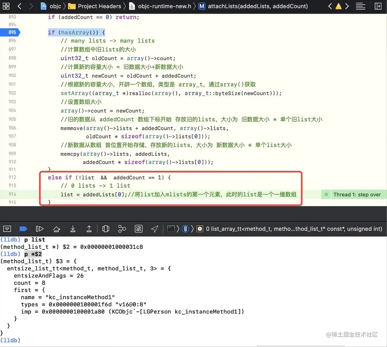Click the 'else if (!list' condition line
The image size is (387, 347).
click(x=109, y=178)
